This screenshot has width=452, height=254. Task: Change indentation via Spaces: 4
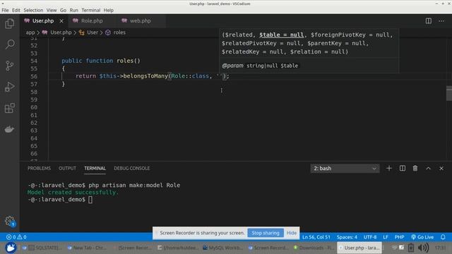(347, 237)
